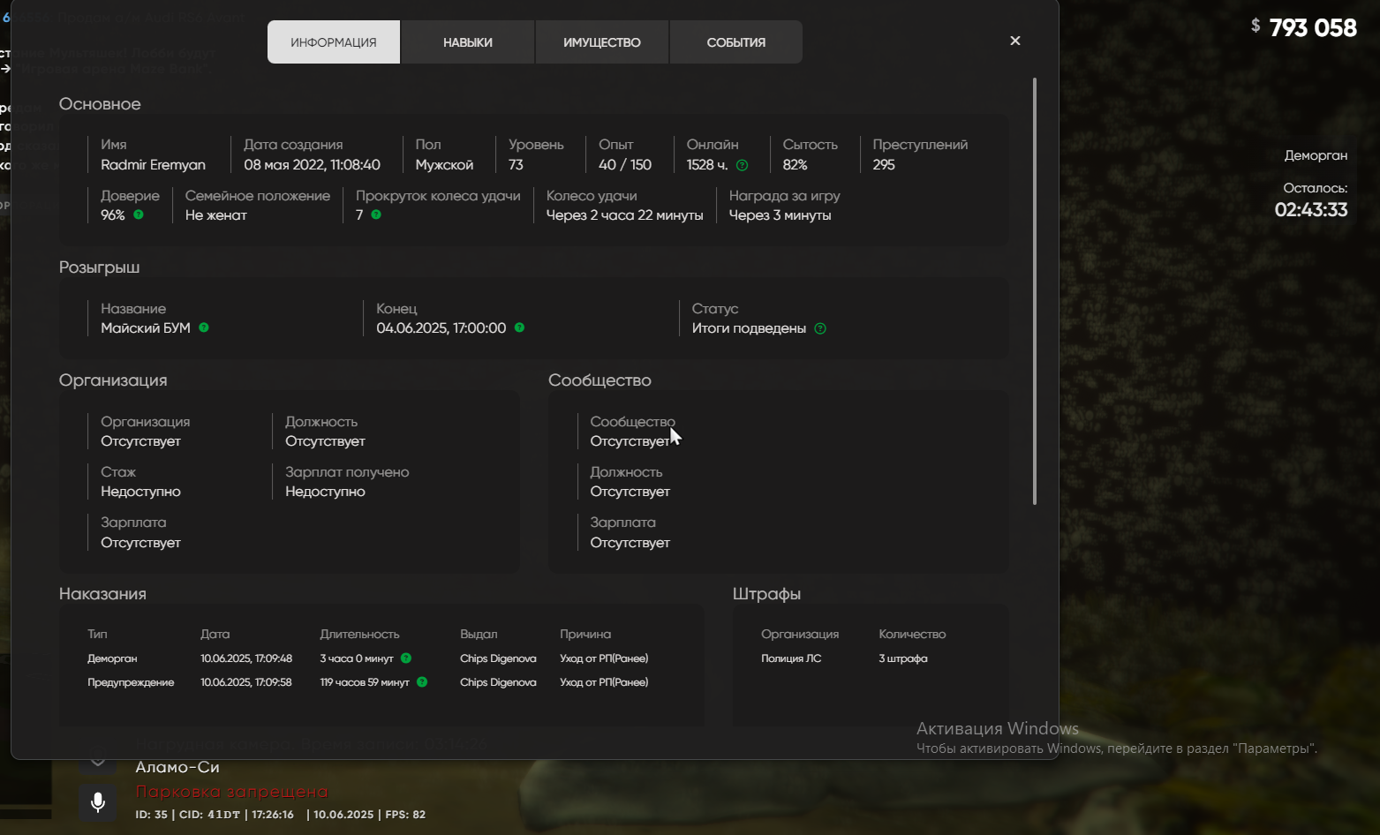
Task: Click the 3 штрафа fines count
Action: pos(903,658)
